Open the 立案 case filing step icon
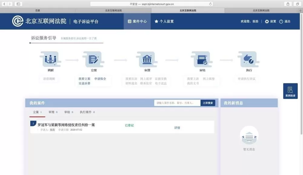 pos(94,59)
